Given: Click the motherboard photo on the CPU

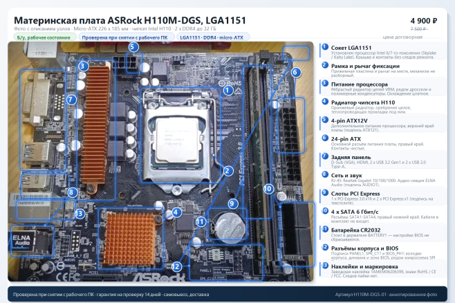Looking at the screenshot, I should tap(177, 141).
